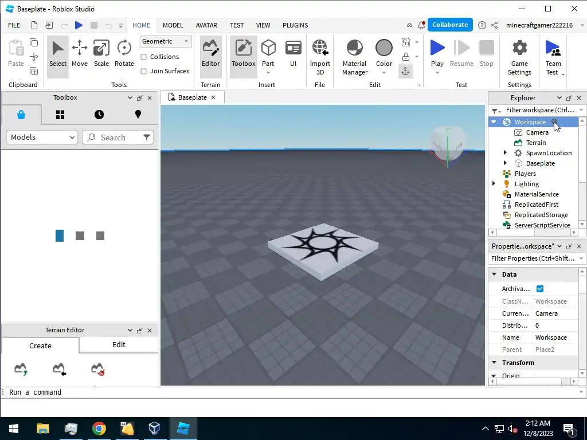This screenshot has height=440, width=587.
Task: Click the share icon near username
Action: pos(494,25)
